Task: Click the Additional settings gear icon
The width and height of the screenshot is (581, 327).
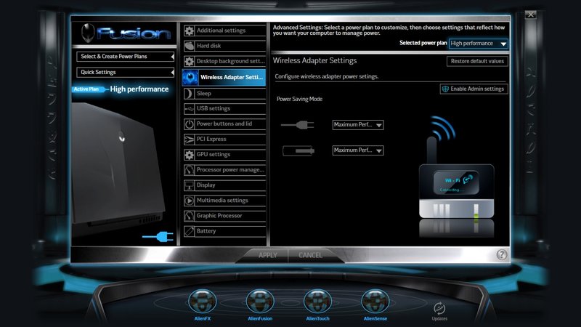Action: click(x=189, y=31)
